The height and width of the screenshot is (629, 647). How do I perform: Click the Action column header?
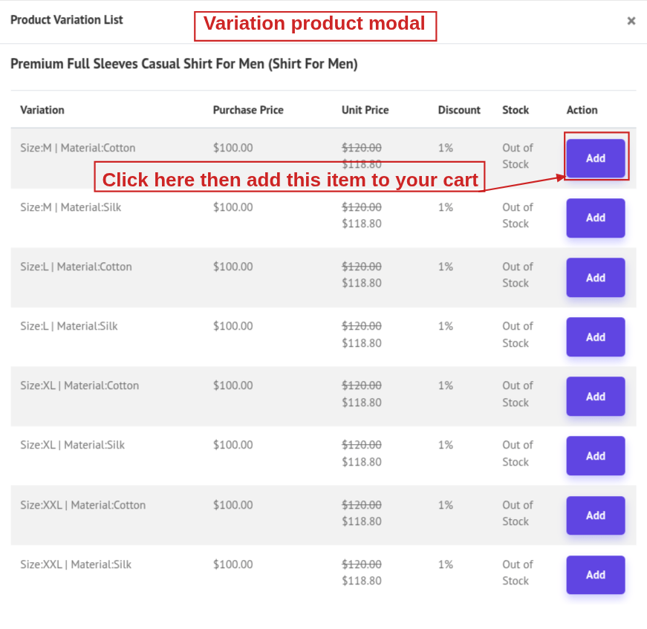pyautogui.click(x=582, y=110)
